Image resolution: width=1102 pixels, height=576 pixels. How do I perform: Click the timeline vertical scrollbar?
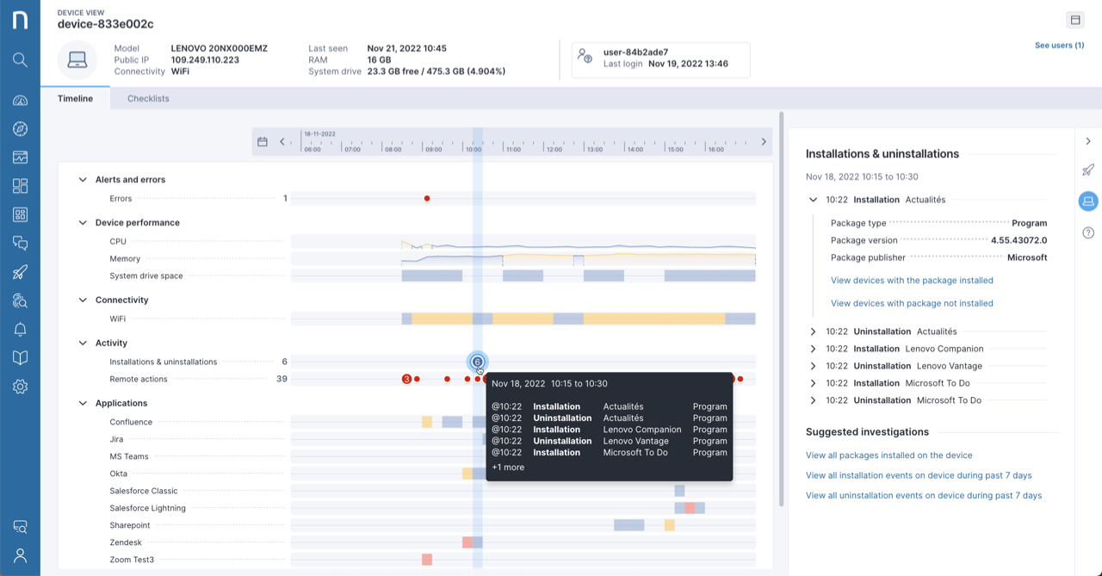pos(781,310)
